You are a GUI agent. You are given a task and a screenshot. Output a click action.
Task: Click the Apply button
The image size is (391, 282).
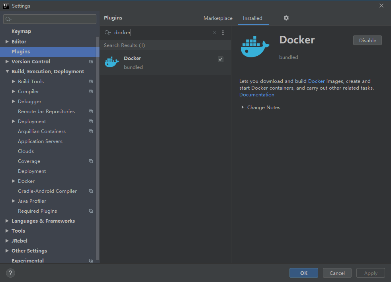(371, 273)
